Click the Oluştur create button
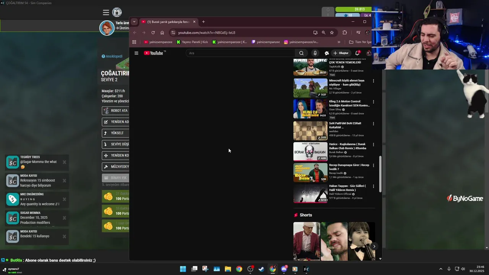 pyautogui.click(x=341, y=53)
